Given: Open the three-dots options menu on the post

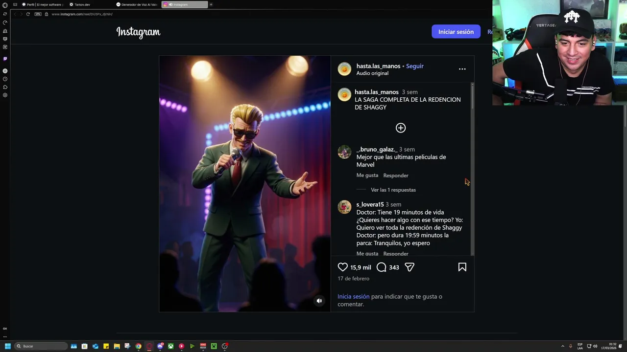Looking at the screenshot, I should click(x=462, y=69).
